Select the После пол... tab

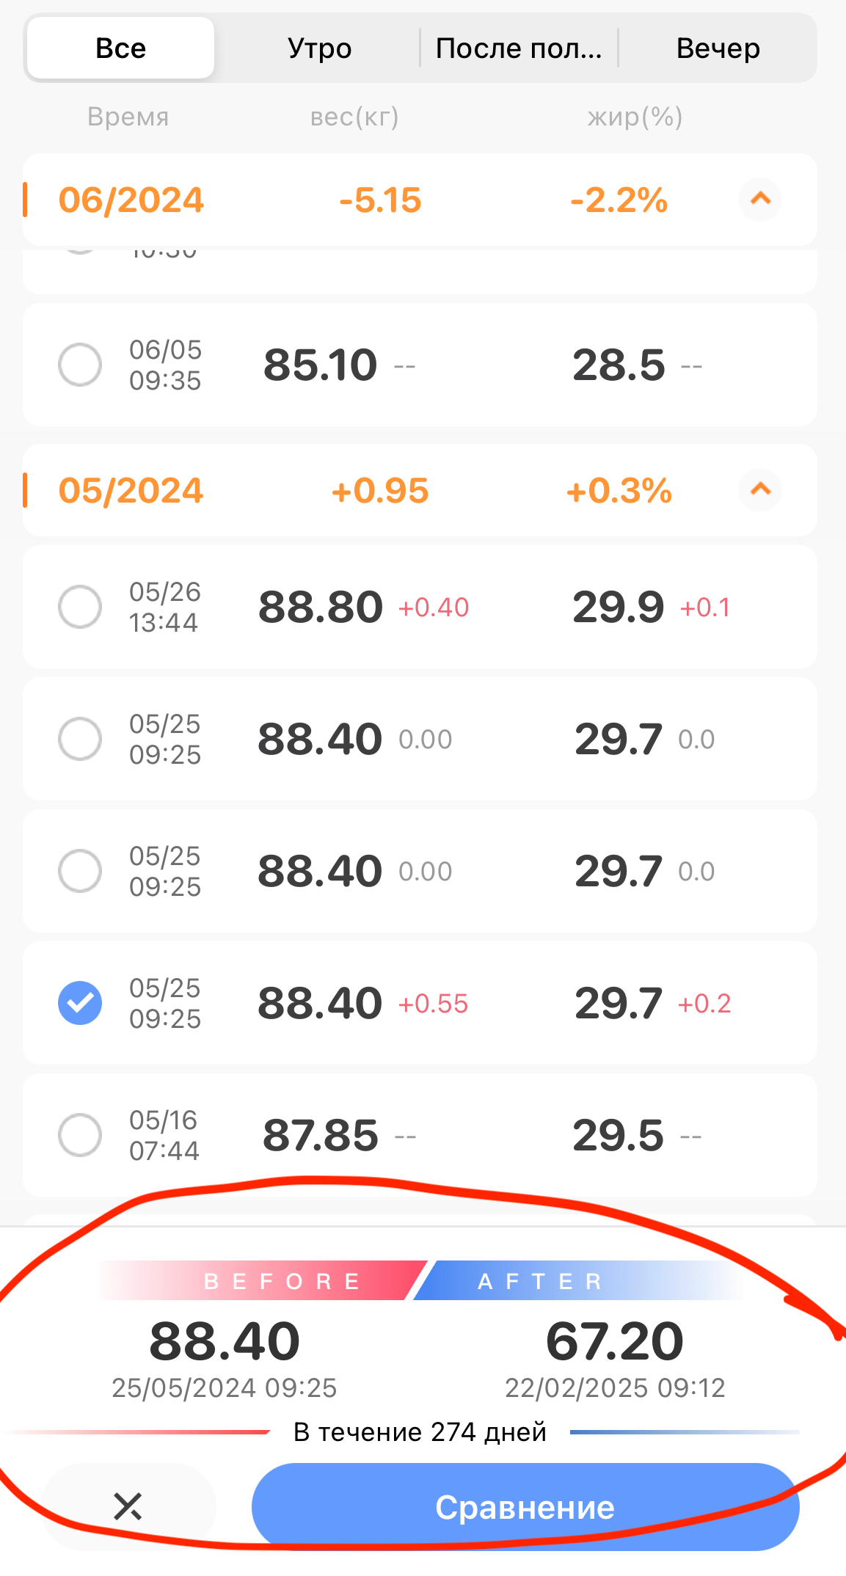click(x=518, y=48)
